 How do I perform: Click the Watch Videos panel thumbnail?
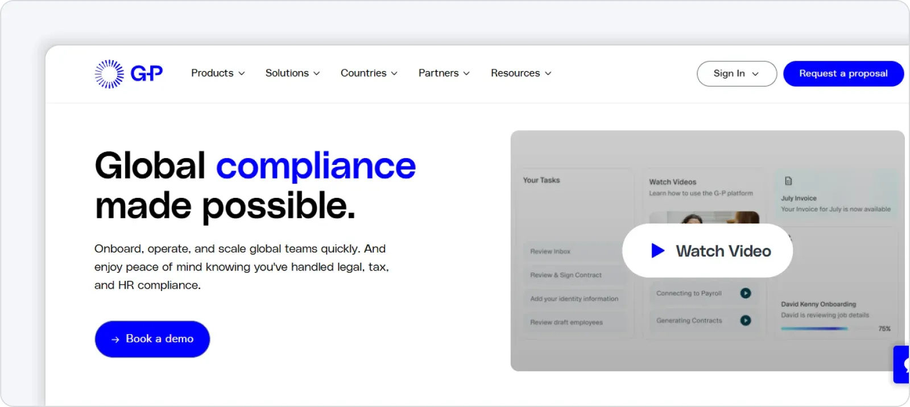(704, 217)
